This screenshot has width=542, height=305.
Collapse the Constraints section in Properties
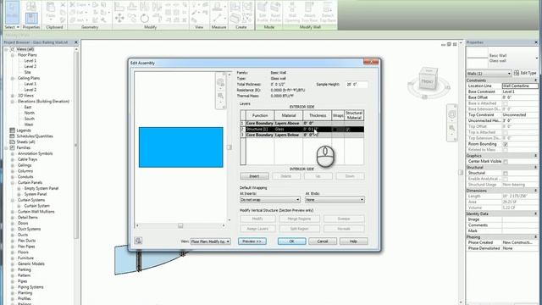coord(536,80)
